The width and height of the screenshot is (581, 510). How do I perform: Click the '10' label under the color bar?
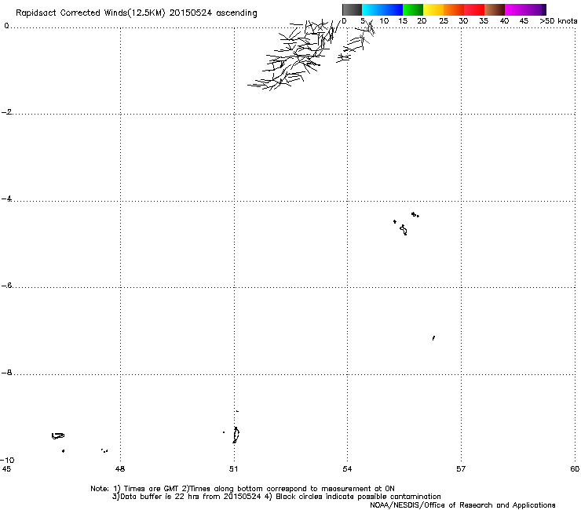[384, 21]
